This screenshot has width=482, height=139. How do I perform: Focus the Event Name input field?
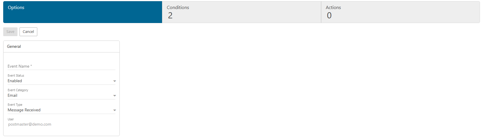[x=61, y=66]
